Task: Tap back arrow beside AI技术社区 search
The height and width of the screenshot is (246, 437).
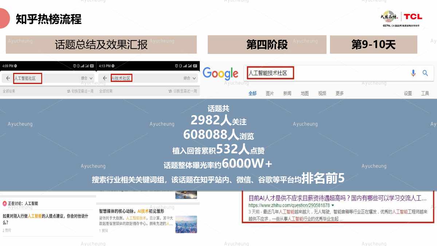Action: pos(105,78)
